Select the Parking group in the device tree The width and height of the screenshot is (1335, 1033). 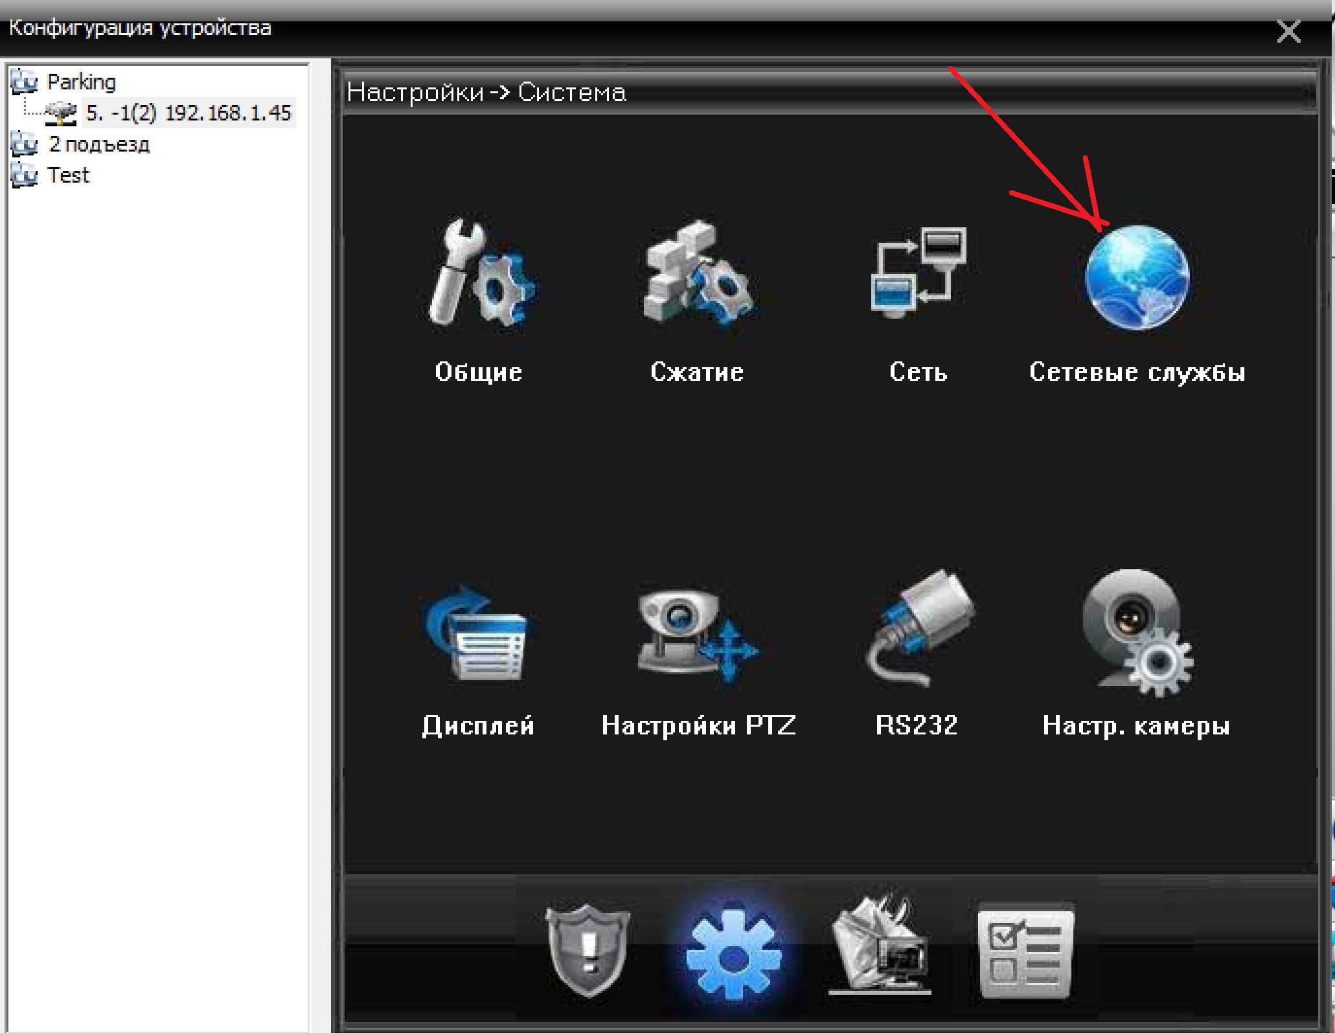tap(82, 82)
